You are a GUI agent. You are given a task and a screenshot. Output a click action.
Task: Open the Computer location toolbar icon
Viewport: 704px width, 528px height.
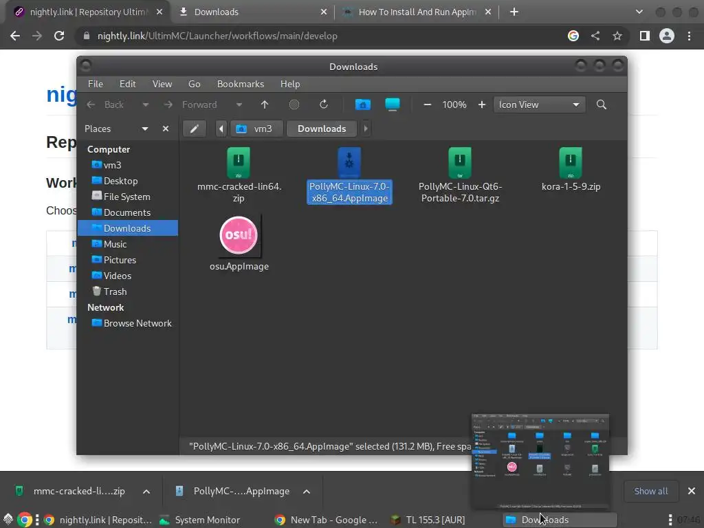pyautogui.click(x=393, y=104)
